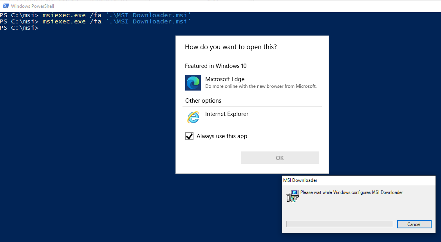441x242 pixels.
Task: Click the second msiexec.exe command line
Action: pyautogui.click(x=96, y=21)
